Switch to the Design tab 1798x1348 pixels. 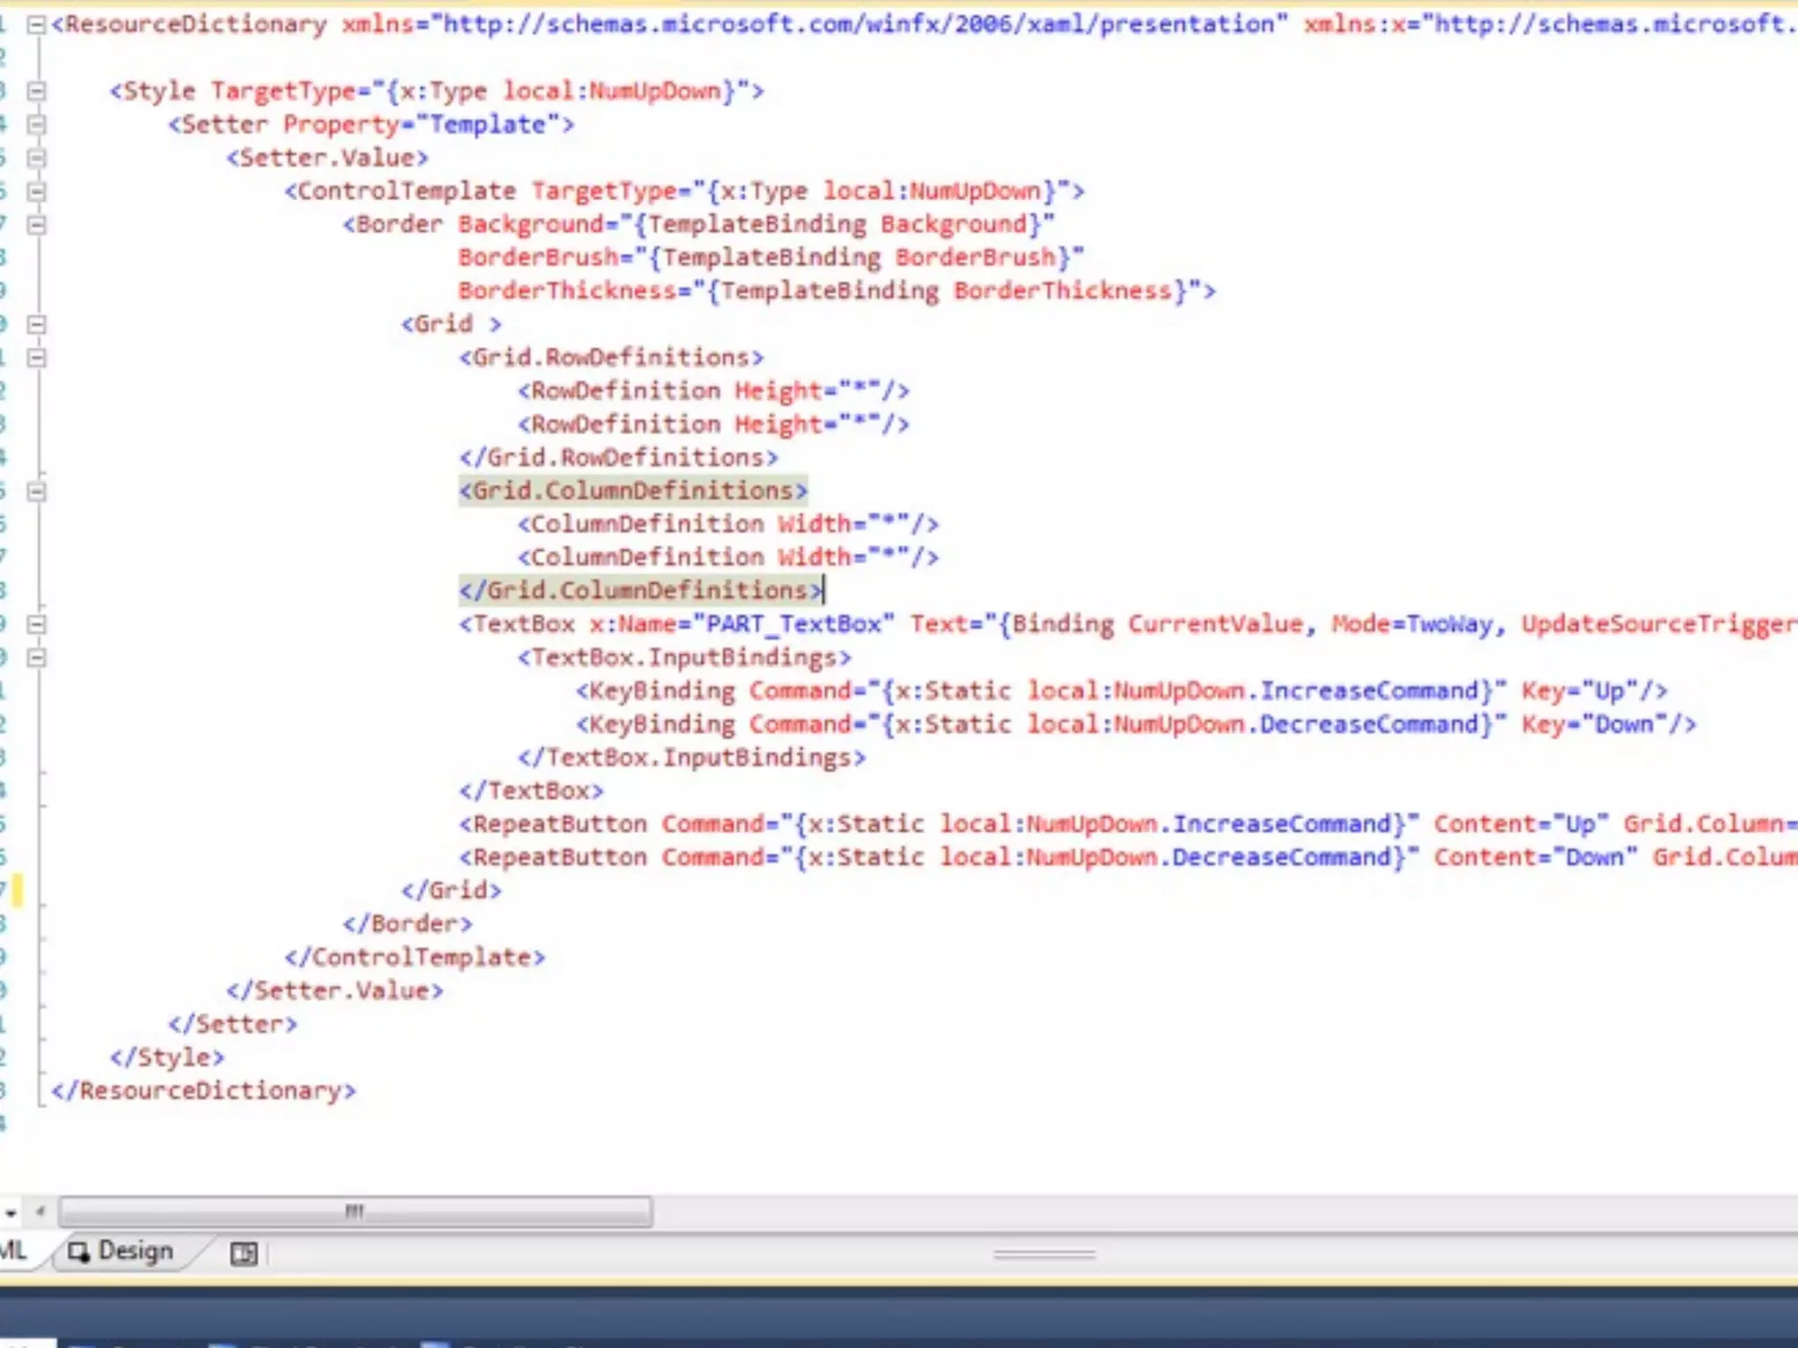pos(134,1251)
